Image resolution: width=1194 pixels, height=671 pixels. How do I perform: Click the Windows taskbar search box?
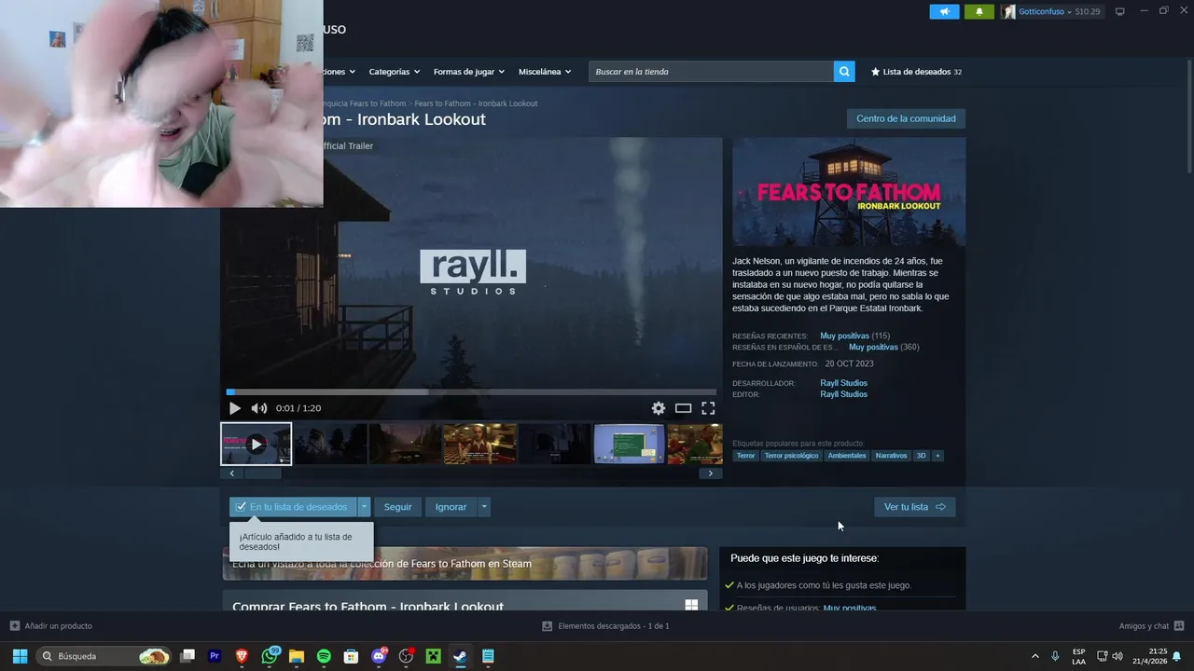point(104,656)
